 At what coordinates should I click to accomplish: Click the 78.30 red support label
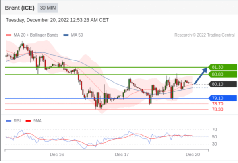point(217,109)
